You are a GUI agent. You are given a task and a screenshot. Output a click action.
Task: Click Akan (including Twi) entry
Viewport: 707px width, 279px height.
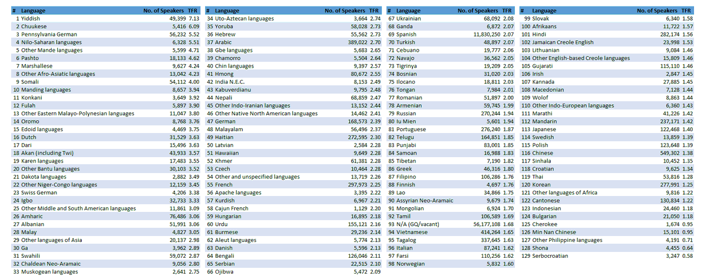pyautogui.click(x=47, y=152)
